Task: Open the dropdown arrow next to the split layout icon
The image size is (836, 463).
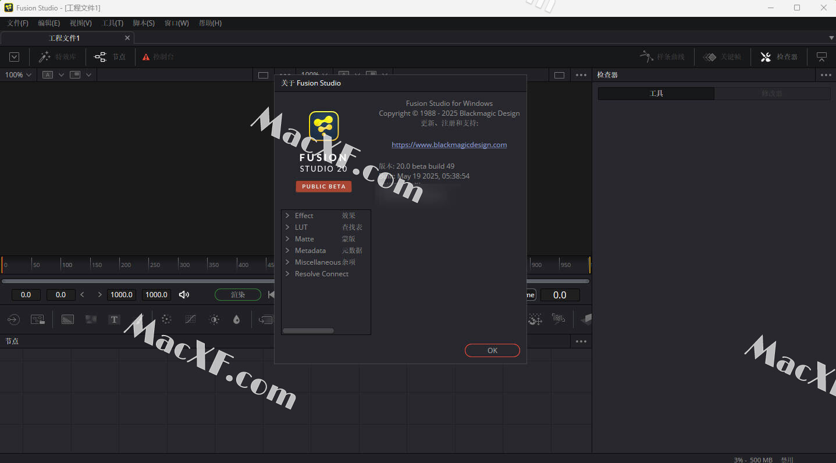Action: (88, 75)
